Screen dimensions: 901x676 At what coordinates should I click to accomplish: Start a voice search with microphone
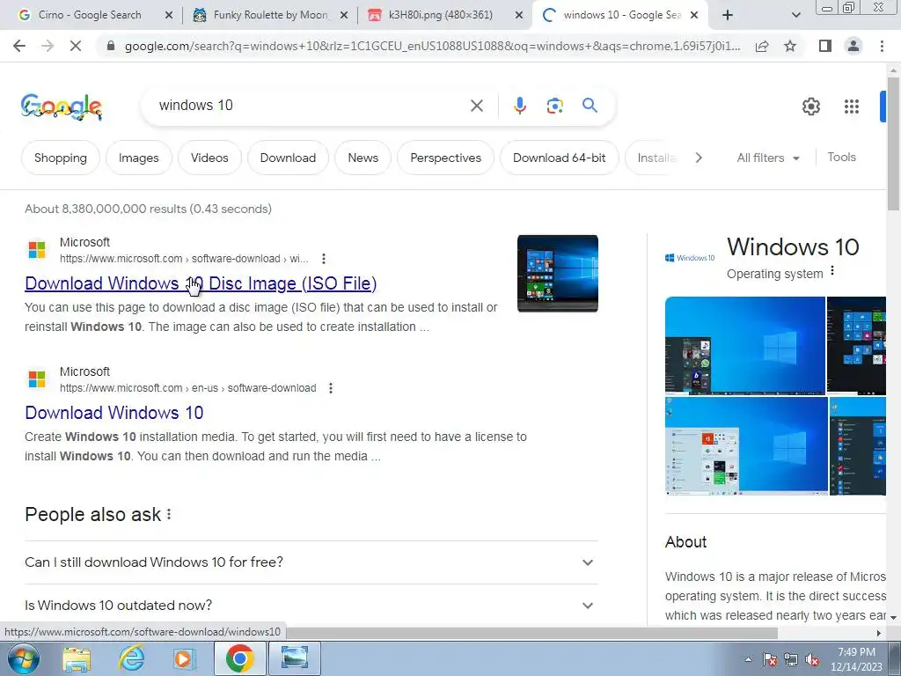click(x=519, y=106)
